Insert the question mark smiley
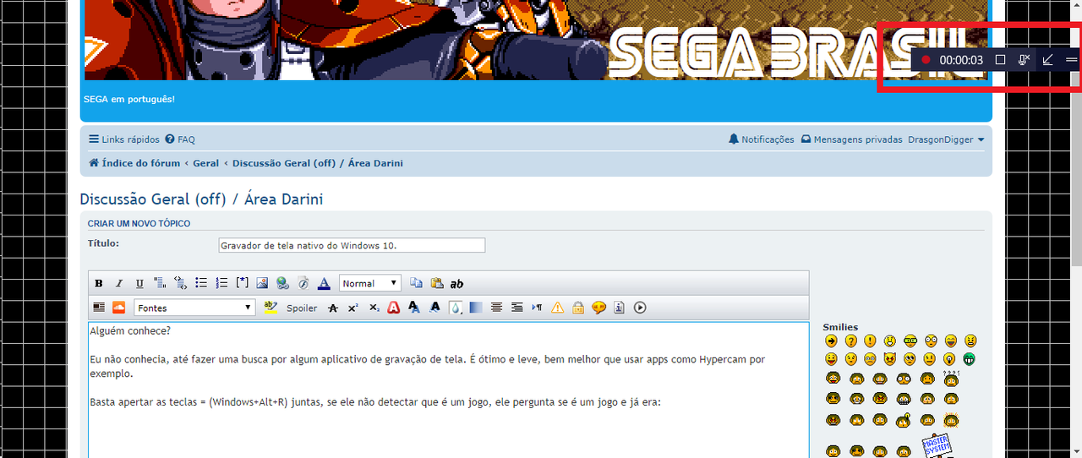Image resolution: width=1082 pixels, height=458 pixels. click(851, 341)
